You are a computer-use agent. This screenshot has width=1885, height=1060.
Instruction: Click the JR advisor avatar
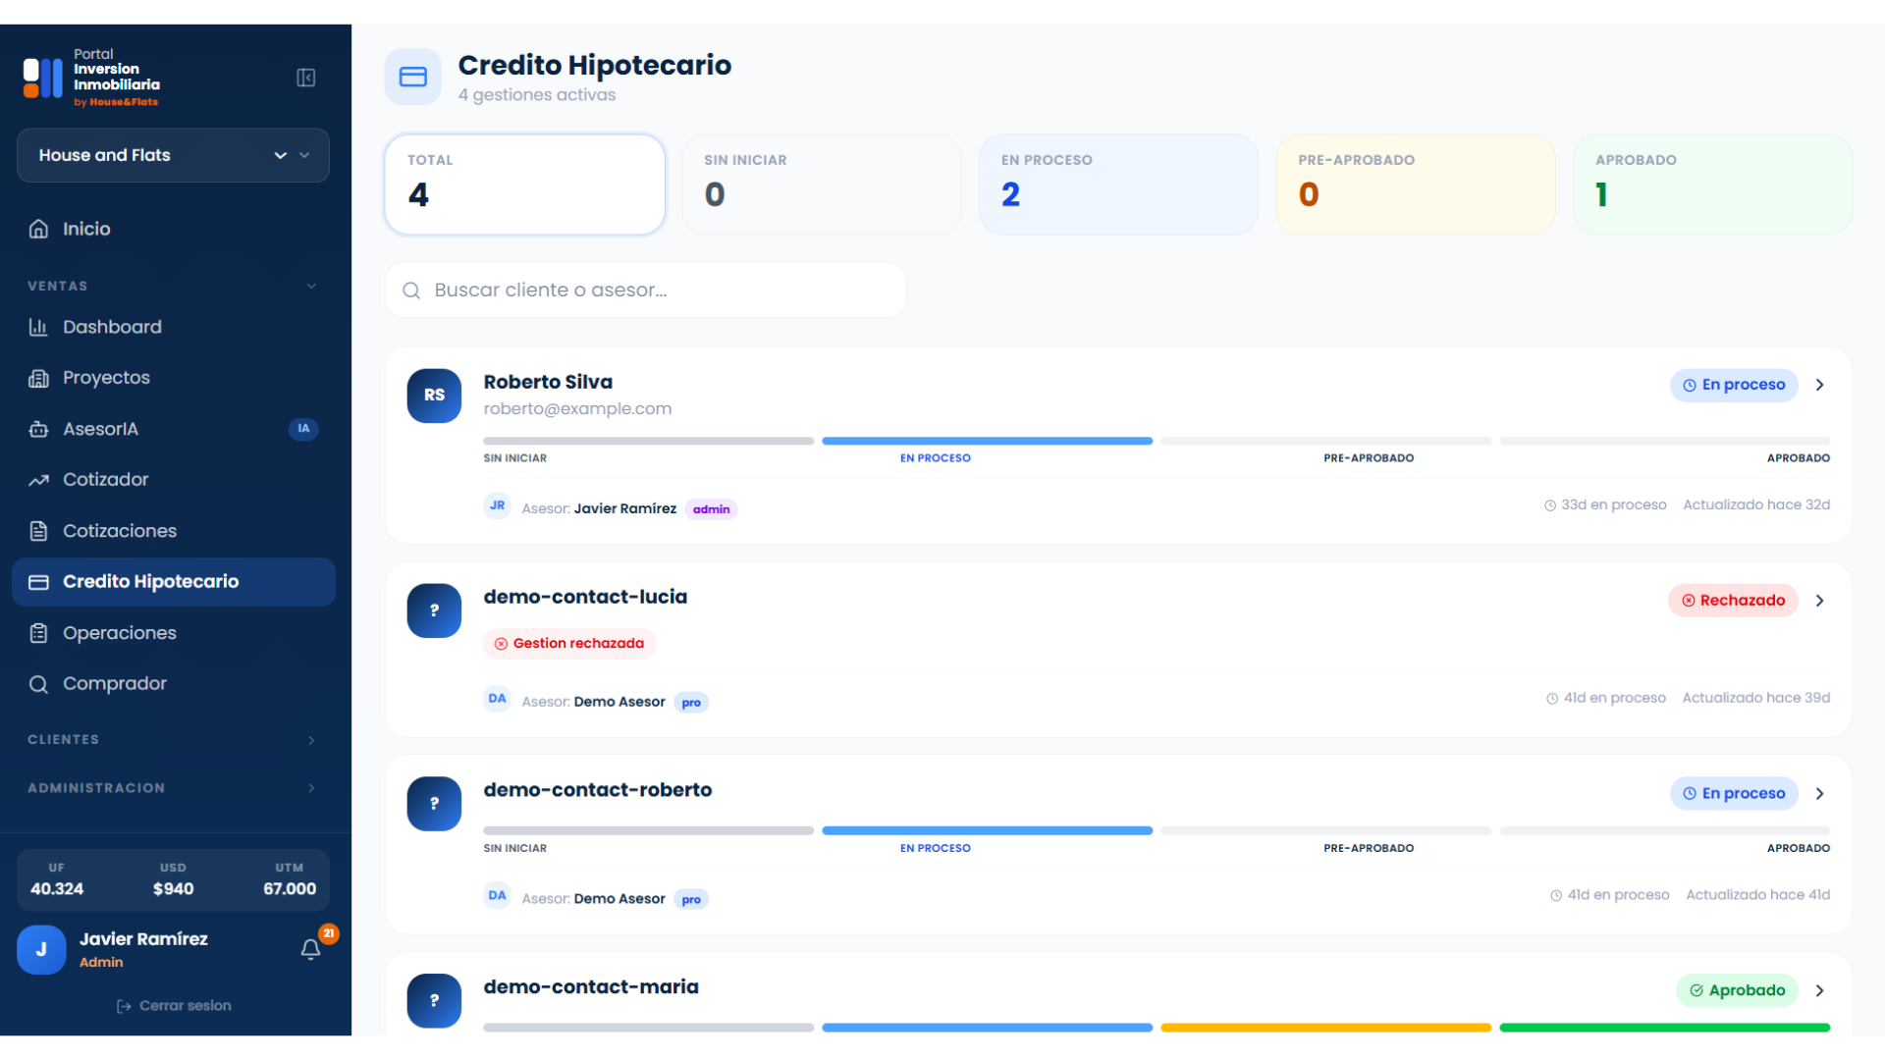pos(498,505)
